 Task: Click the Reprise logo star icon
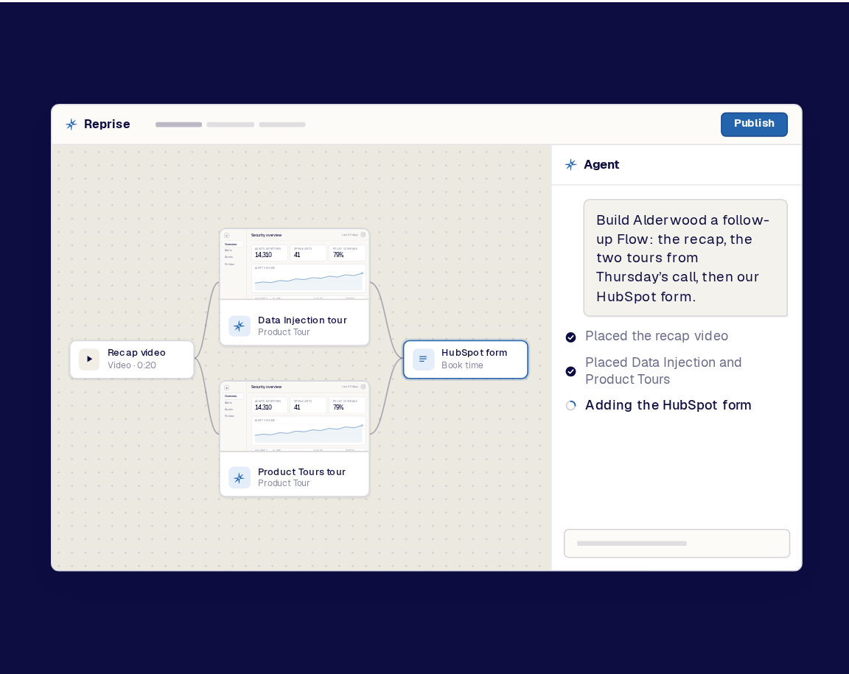point(71,124)
